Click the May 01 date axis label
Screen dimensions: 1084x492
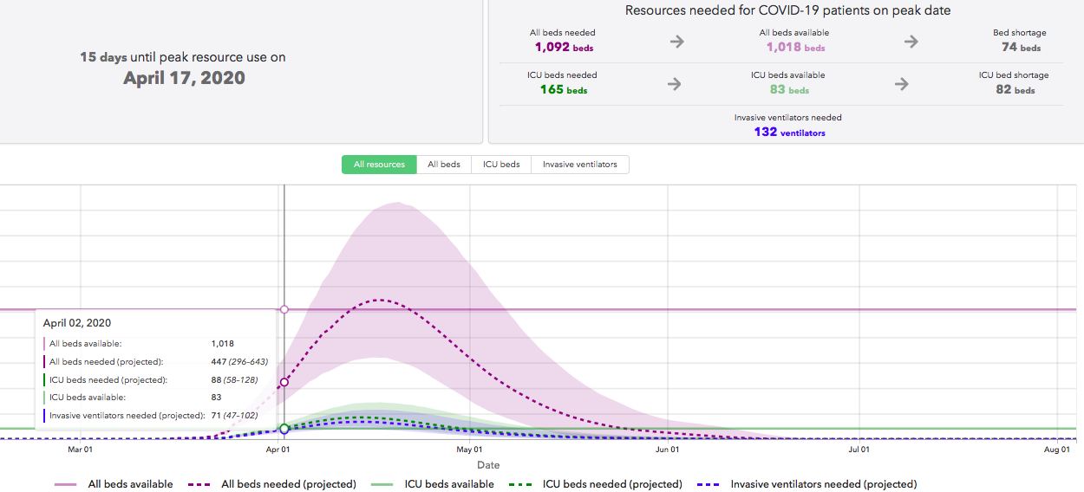[x=468, y=450]
